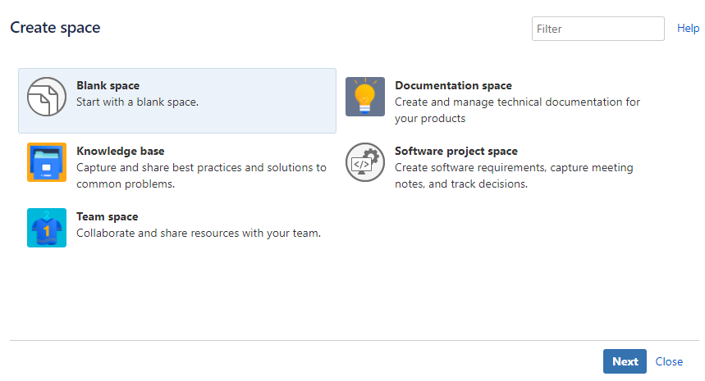Select the 'Software project space' title

pos(456,151)
